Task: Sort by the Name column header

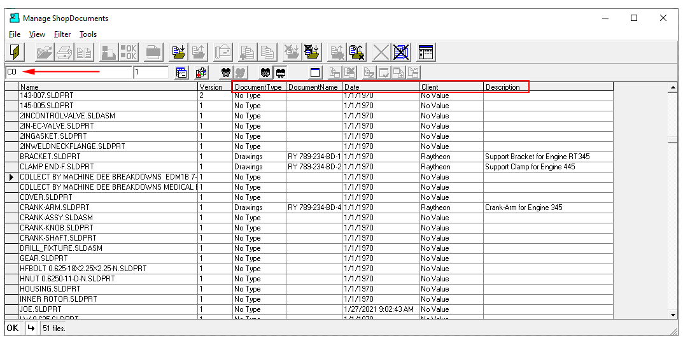Action: (108, 87)
